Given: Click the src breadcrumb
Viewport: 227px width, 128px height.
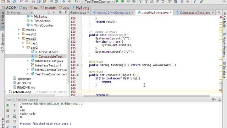Looking at the screenshot, I should tap(23, 7).
